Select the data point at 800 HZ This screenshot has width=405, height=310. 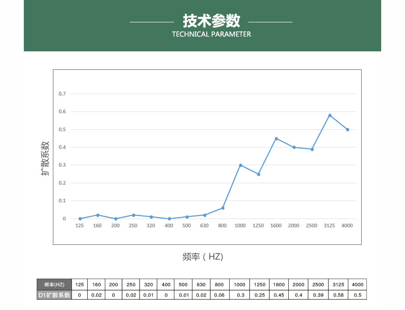point(222,208)
